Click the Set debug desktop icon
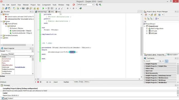This screenshot has width=179, height=100. (100, 5)
